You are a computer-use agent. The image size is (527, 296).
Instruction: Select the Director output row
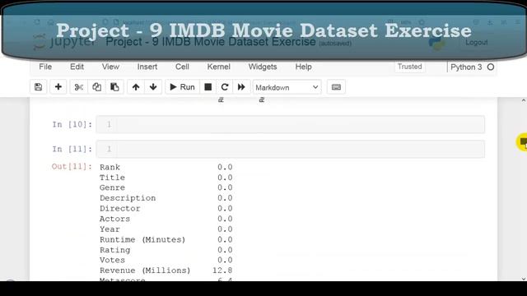(166, 208)
